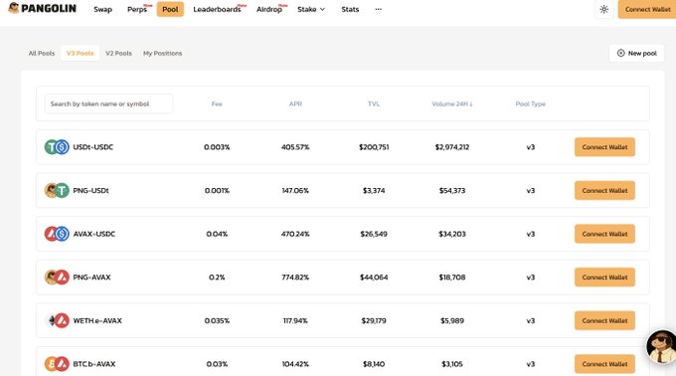Image resolution: width=676 pixels, height=376 pixels.
Task: Connect wallet for PNG-USDt pool
Action: coord(604,190)
